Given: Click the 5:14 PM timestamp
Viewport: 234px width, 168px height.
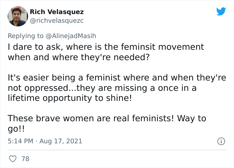Looking at the screenshot, I should (20, 141).
